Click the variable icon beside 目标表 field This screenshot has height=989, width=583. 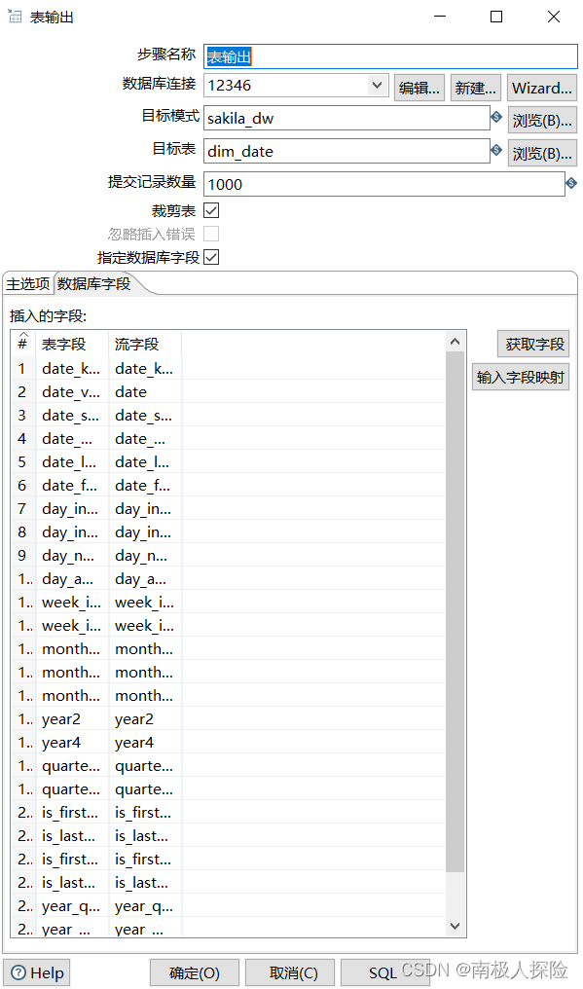coord(496,150)
